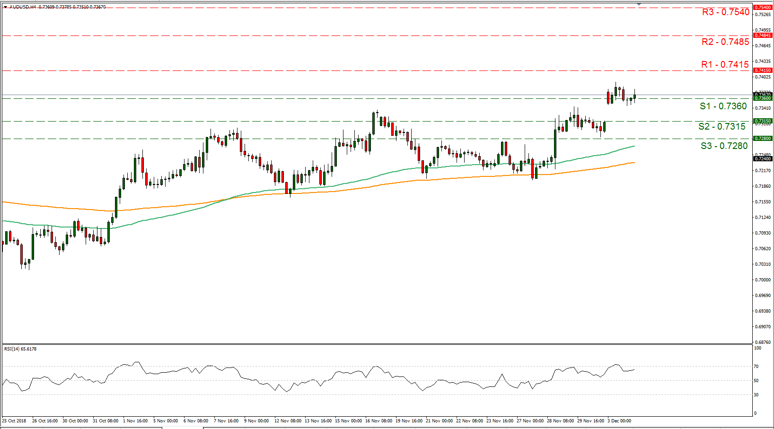The height and width of the screenshot is (429, 774).
Task: Click the 31 Oct 08:00 time label
Action: pos(106,421)
